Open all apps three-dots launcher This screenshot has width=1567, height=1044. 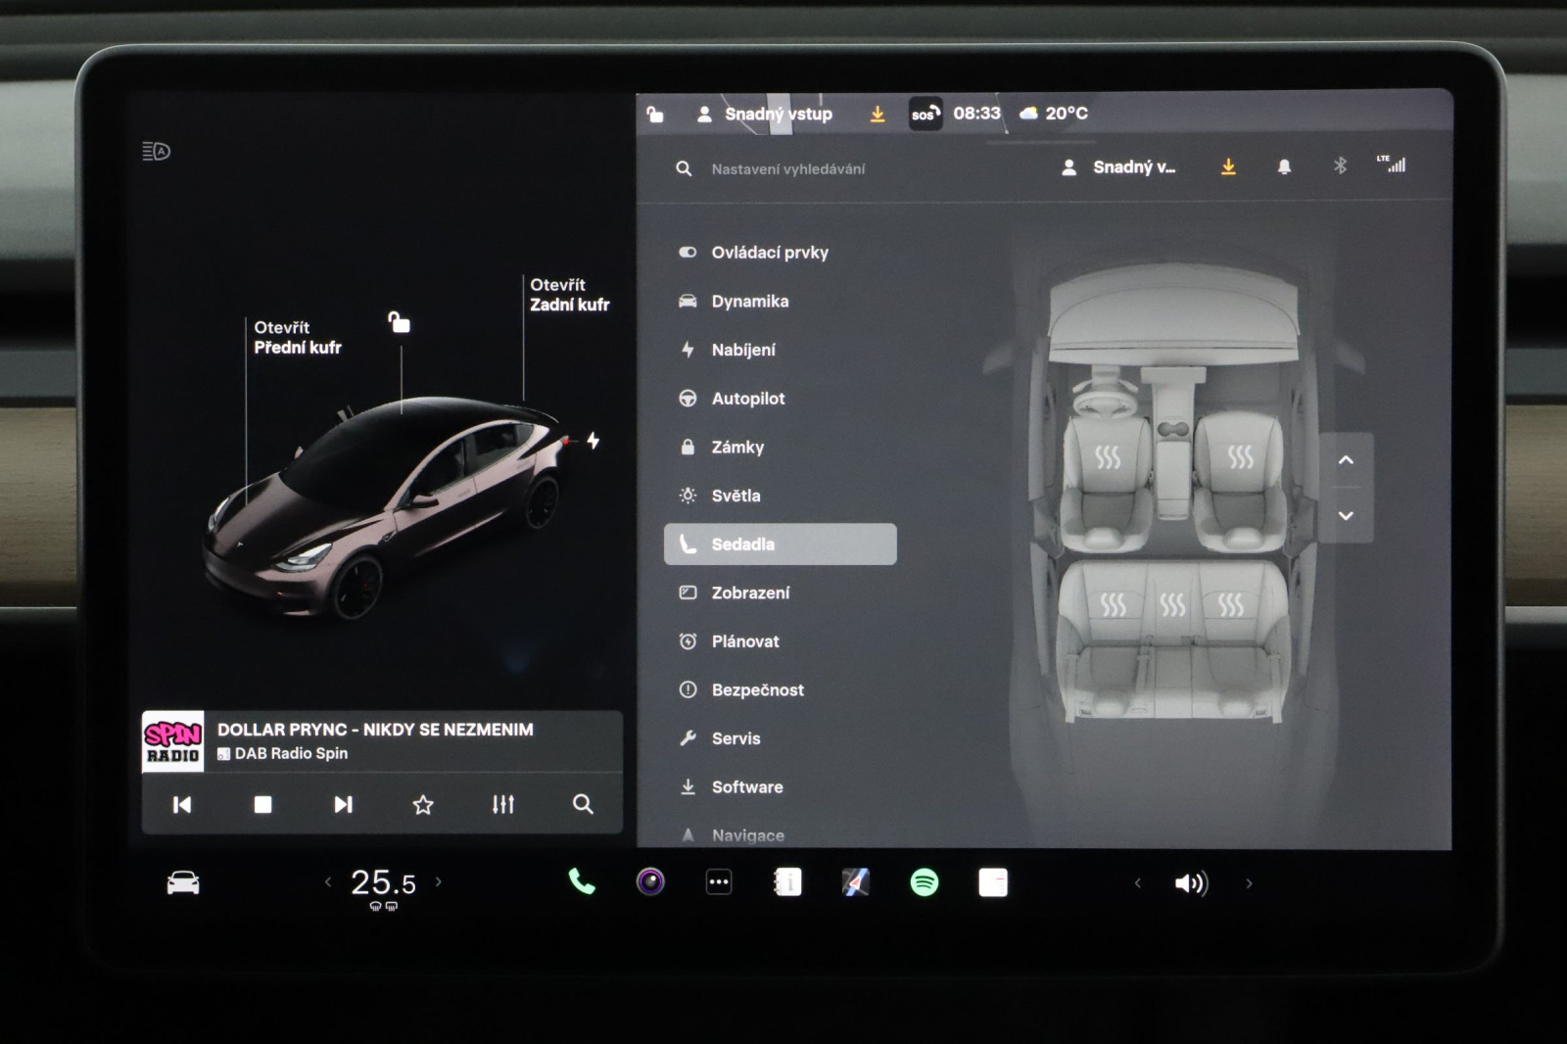click(719, 882)
